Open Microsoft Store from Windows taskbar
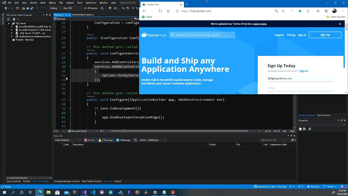The height and width of the screenshot is (196, 348). point(57,192)
